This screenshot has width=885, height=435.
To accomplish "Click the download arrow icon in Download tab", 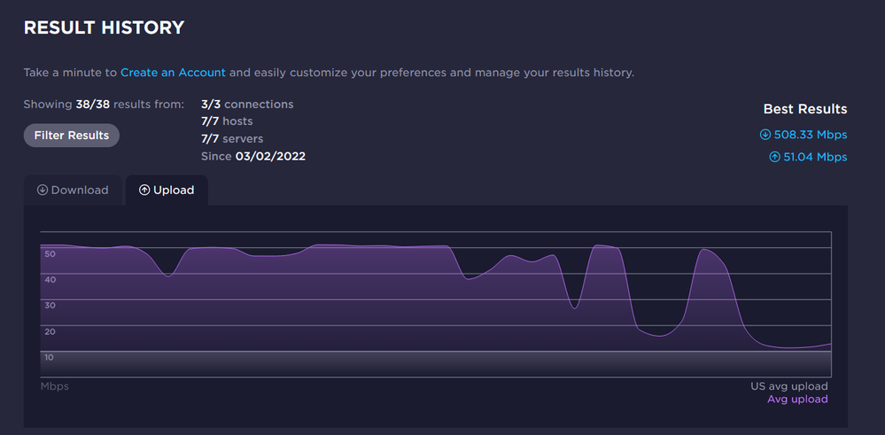I will coord(43,190).
